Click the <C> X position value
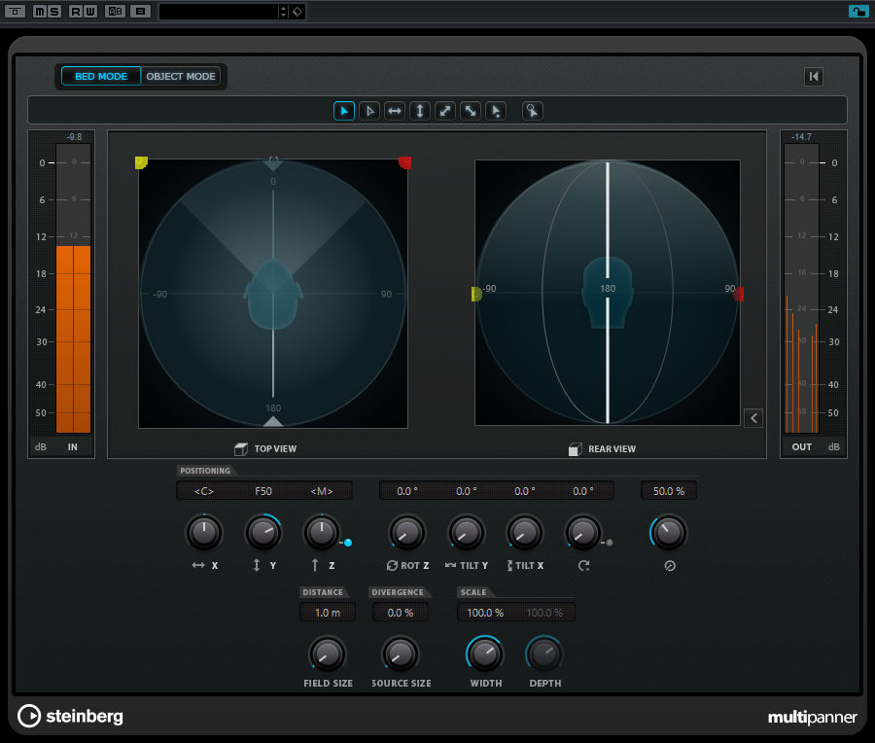The width and height of the screenshot is (875, 743). 204,491
